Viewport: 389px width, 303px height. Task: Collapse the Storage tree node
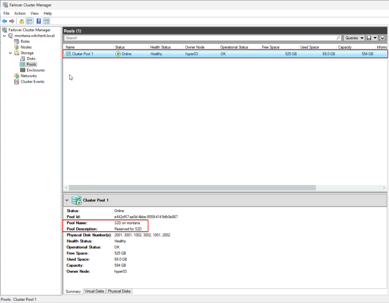click(10, 53)
